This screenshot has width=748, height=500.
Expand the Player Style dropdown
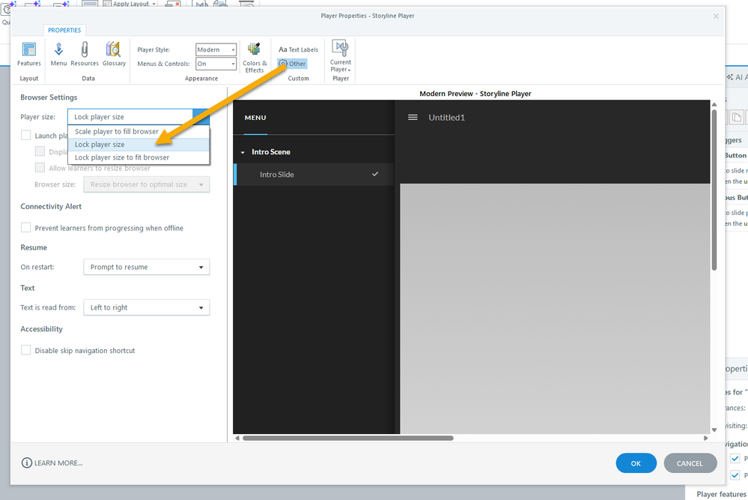pyautogui.click(x=216, y=49)
